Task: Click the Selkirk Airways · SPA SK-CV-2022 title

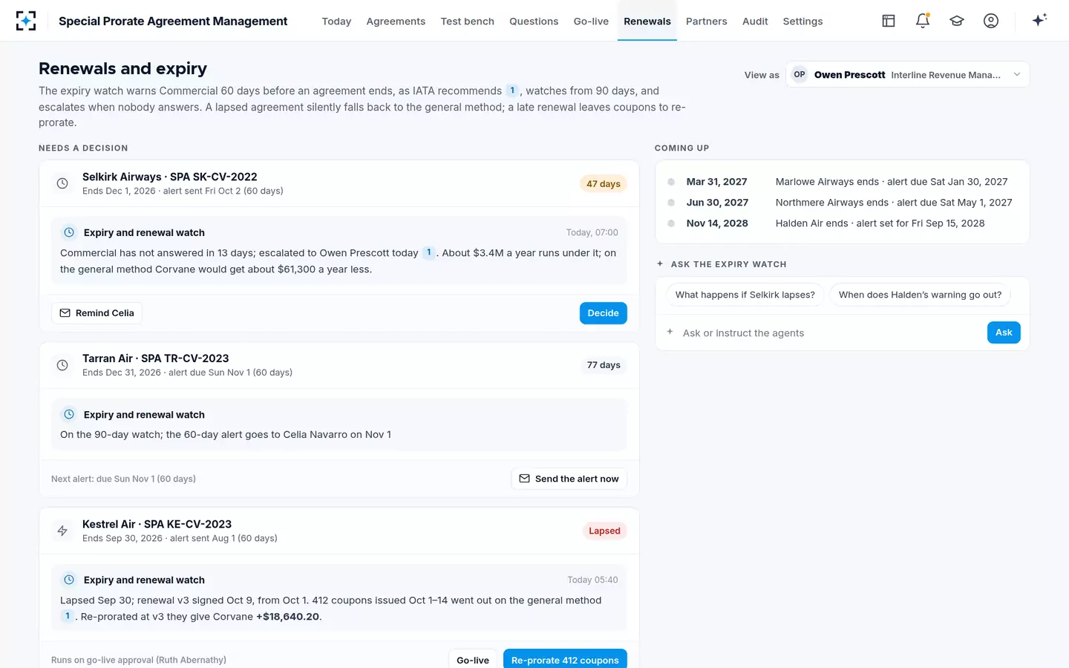Action: point(169,177)
